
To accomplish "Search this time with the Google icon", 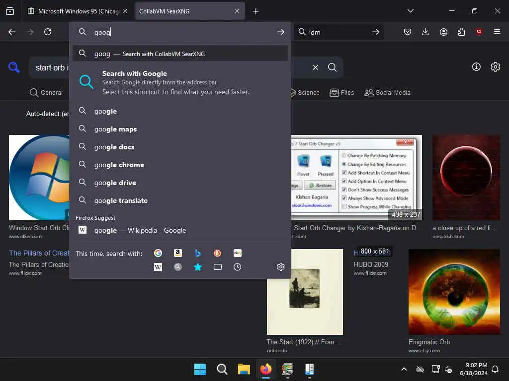I will point(158,253).
